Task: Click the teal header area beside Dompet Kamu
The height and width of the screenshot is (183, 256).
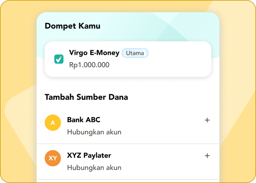Action: tap(158, 26)
